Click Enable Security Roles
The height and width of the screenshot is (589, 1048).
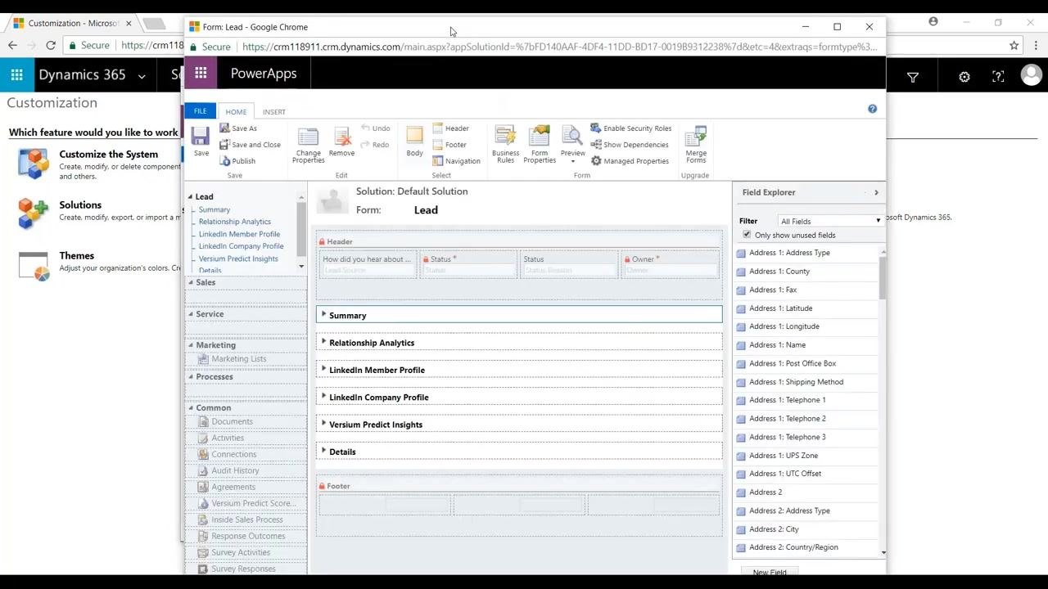(x=631, y=128)
